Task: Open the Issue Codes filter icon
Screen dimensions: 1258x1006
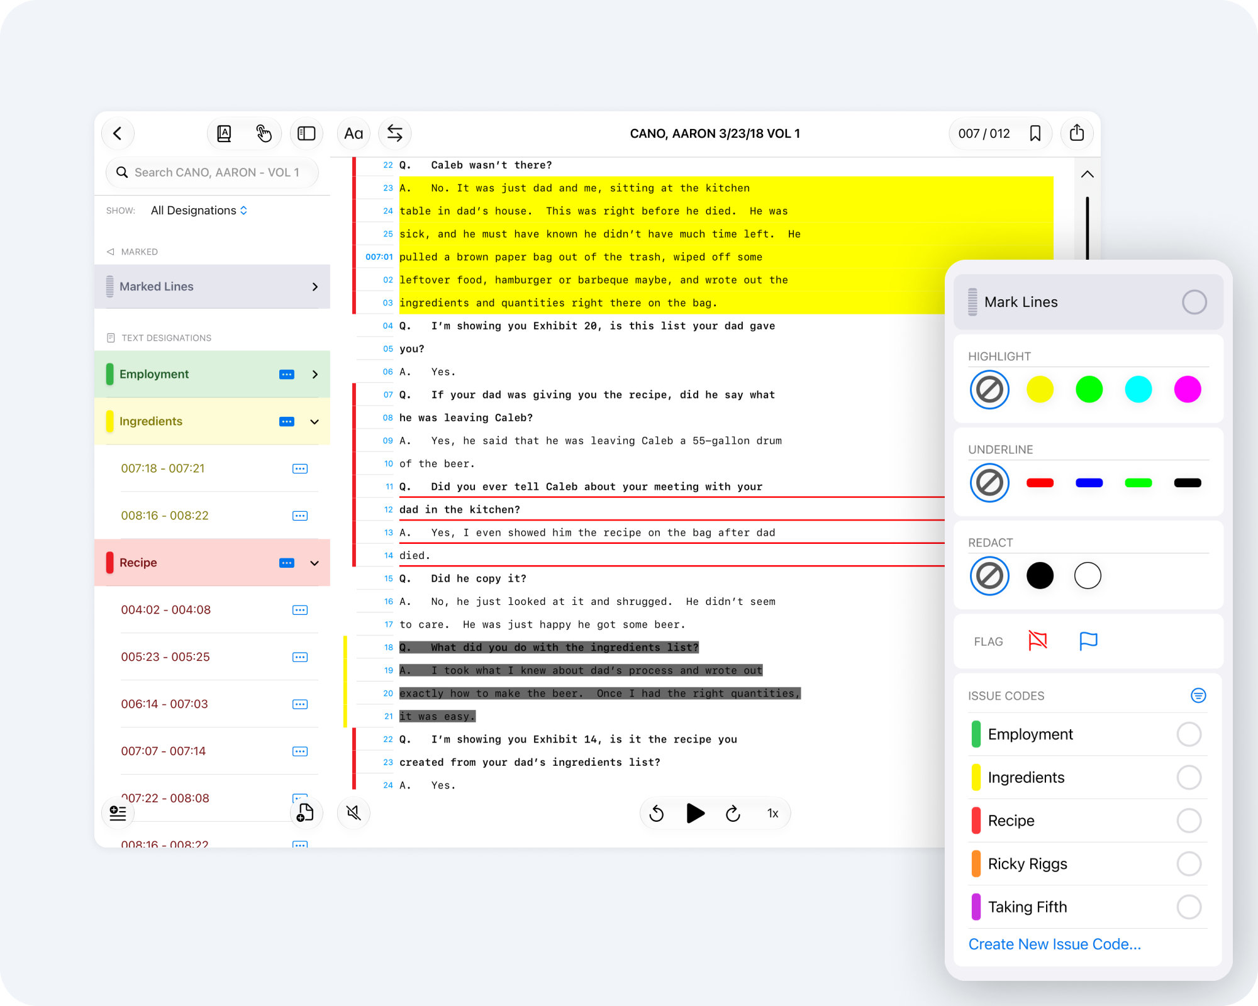Action: click(x=1198, y=695)
